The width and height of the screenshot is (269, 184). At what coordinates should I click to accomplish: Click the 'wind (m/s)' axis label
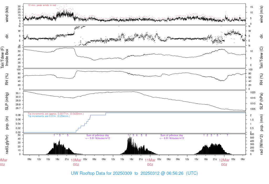pyautogui.click(x=261, y=14)
